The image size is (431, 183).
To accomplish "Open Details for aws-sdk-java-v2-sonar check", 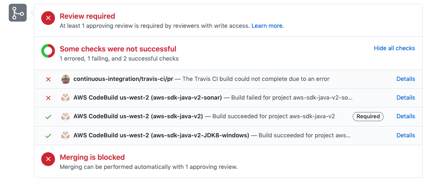I will point(406,98).
